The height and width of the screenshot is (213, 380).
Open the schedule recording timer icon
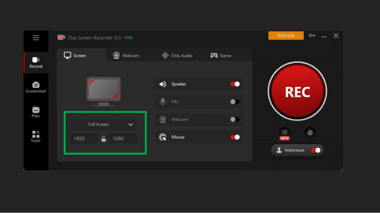click(310, 132)
